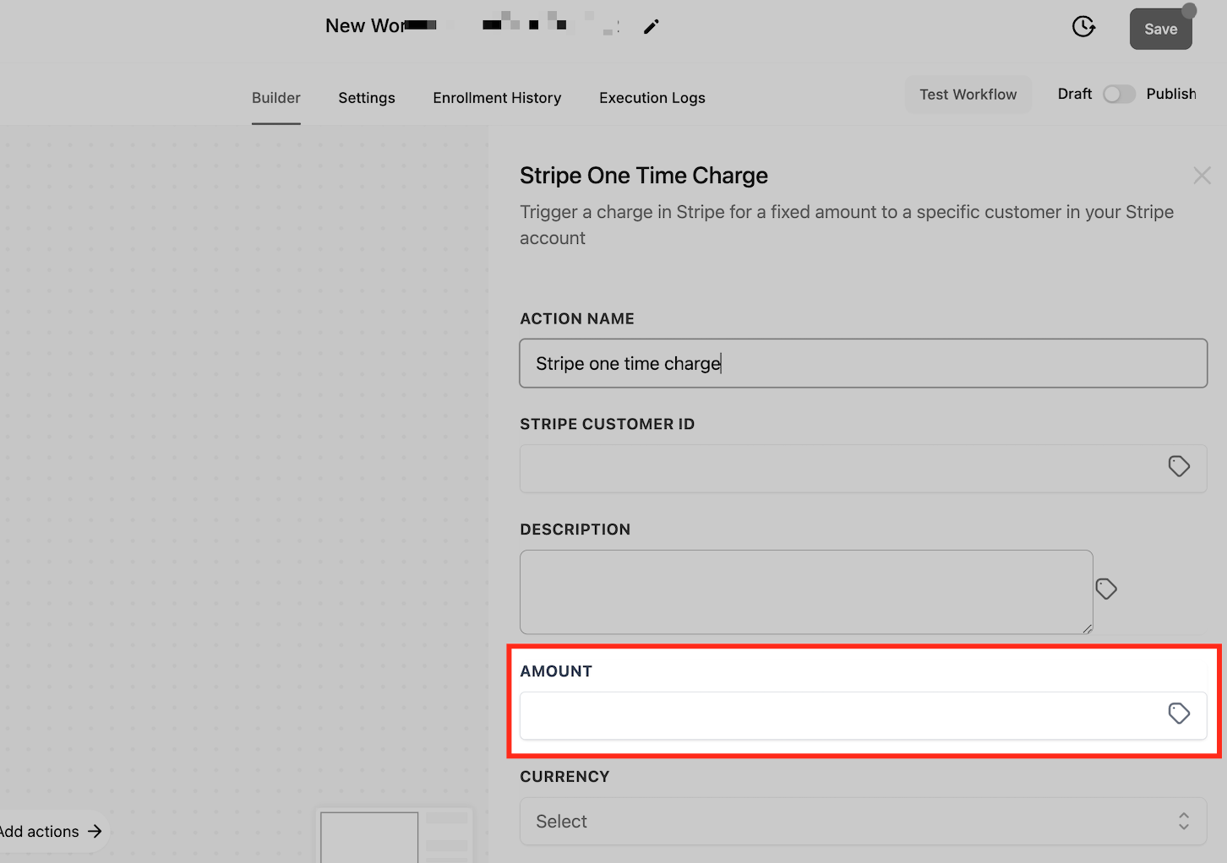
Task: Click the Stripe Customer ID field
Action: (x=863, y=469)
